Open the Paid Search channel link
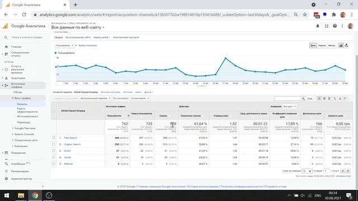The height and width of the screenshot is (201, 358). [70, 138]
